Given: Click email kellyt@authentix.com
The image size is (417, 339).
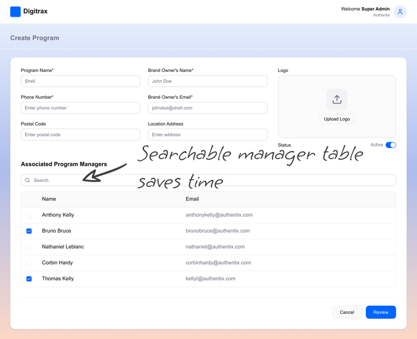Looking at the screenshot, I should [x=211, y=279].
